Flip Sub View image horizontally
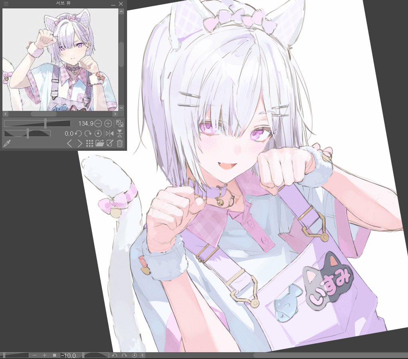This screenshot has width=408, height=359. [x=109, y=134]
